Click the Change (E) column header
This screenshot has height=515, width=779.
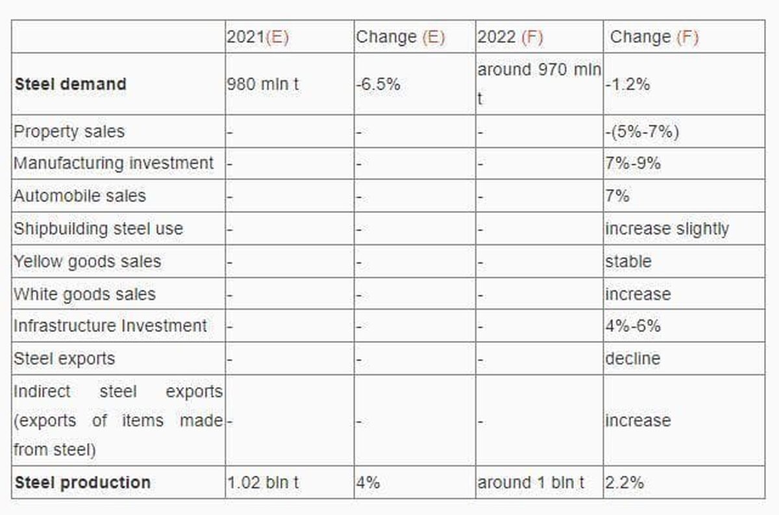pos(400,37)
